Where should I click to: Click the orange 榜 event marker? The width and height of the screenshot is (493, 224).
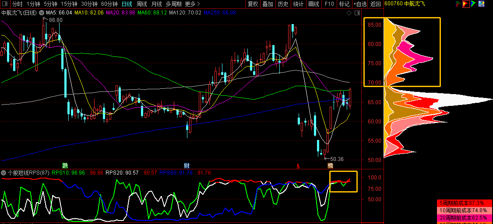pos(330,165)
